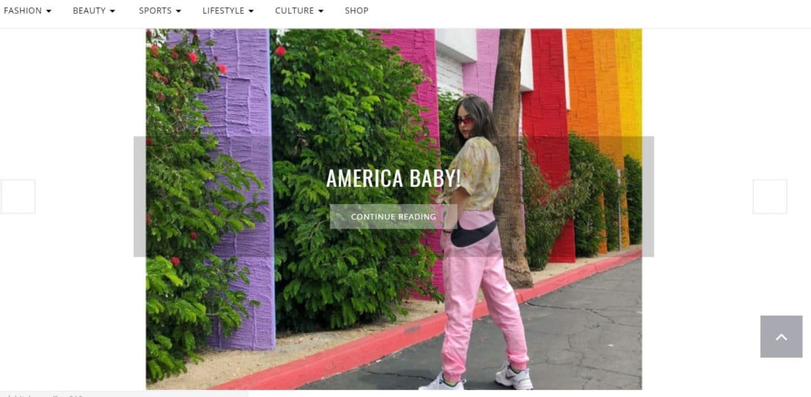Select the Sports menu label
Viewport: 811px width, 397px height.
click(155, 10)
